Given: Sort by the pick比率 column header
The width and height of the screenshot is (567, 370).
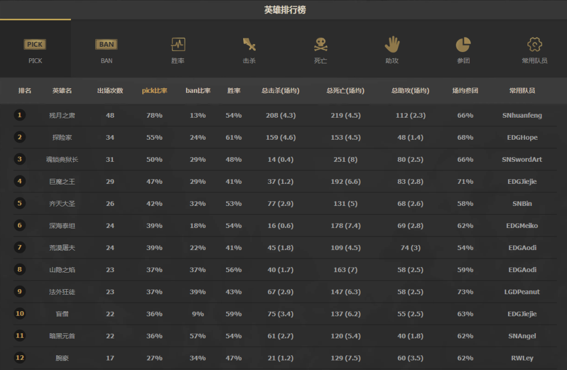Looking at the screenshot, I should 154,91.
